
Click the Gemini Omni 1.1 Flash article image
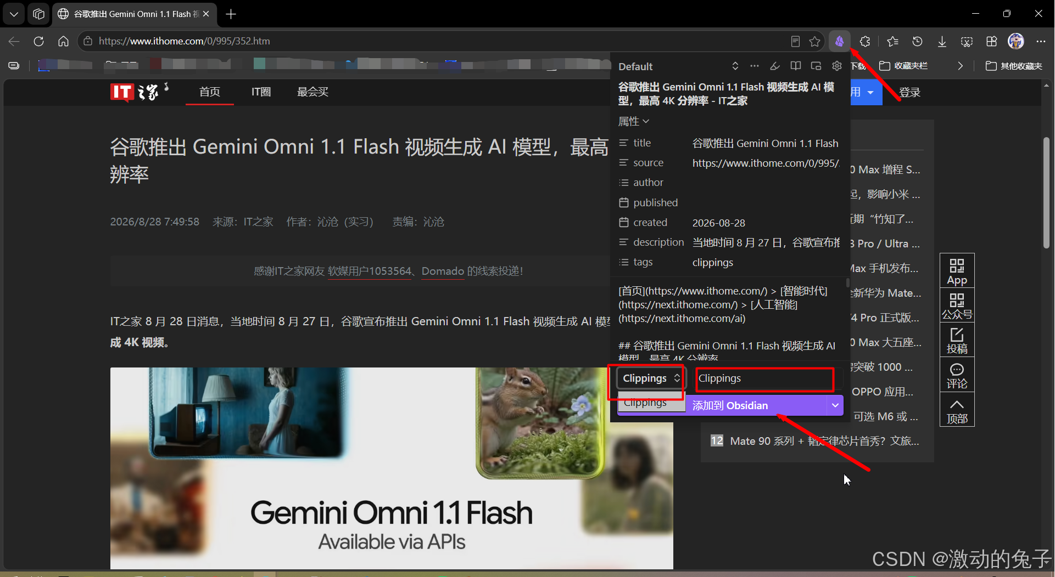point(392,468)
